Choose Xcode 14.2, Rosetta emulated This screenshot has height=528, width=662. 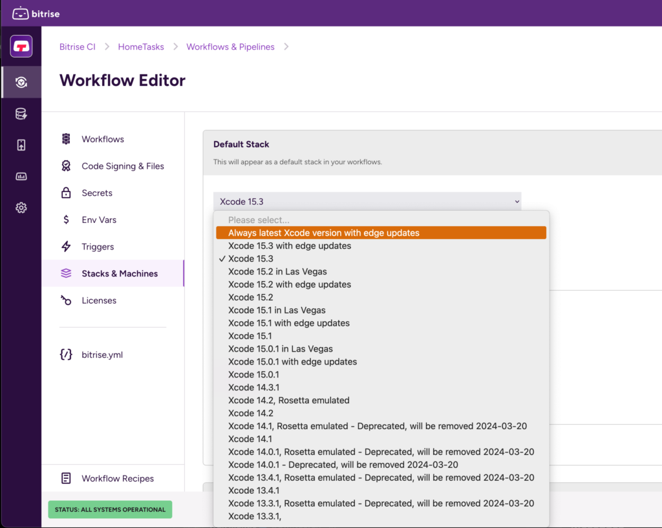pyautogui.click(x=381, y=400)
